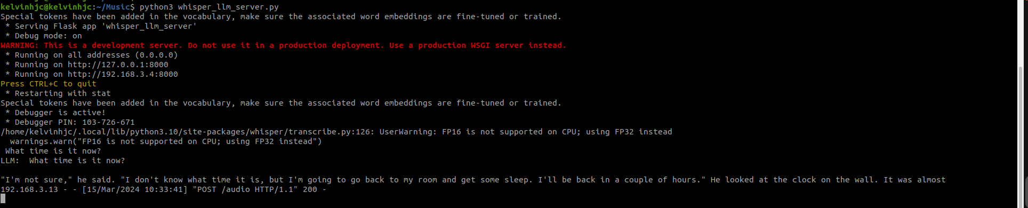Click the warnings.warn FP16 message line
1028x208 pixels.
click(x=166, y=141)
